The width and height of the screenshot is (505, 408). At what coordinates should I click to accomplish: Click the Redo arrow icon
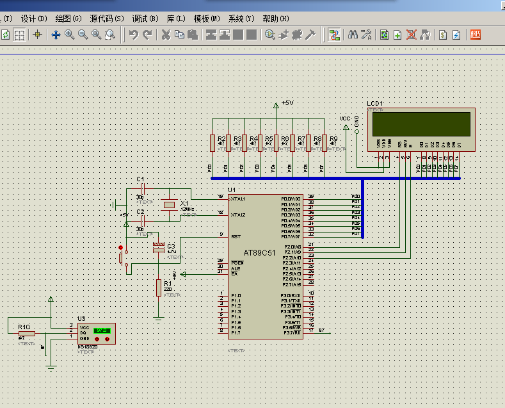click(x=147, y=35)
